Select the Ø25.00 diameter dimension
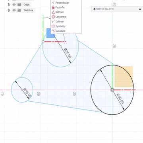143x143 pixels. tap(68, 53)
